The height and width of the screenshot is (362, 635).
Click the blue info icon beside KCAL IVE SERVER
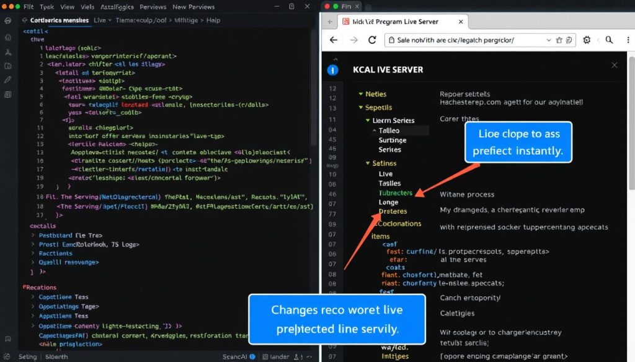332,71
